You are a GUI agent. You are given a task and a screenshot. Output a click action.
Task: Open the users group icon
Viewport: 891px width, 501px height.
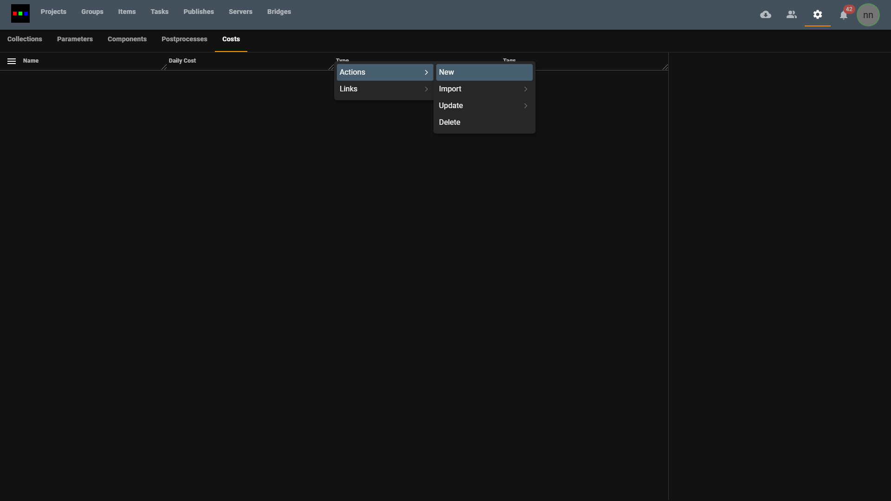pyautogui.click(x=792, y=15)
